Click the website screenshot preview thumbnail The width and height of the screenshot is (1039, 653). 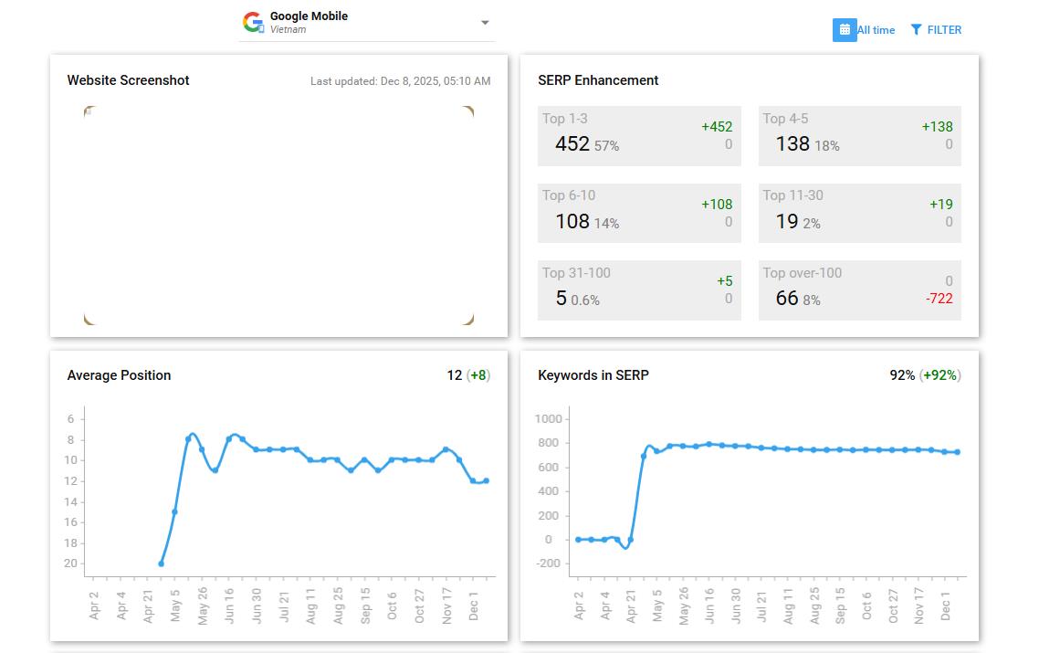[279, 216]
